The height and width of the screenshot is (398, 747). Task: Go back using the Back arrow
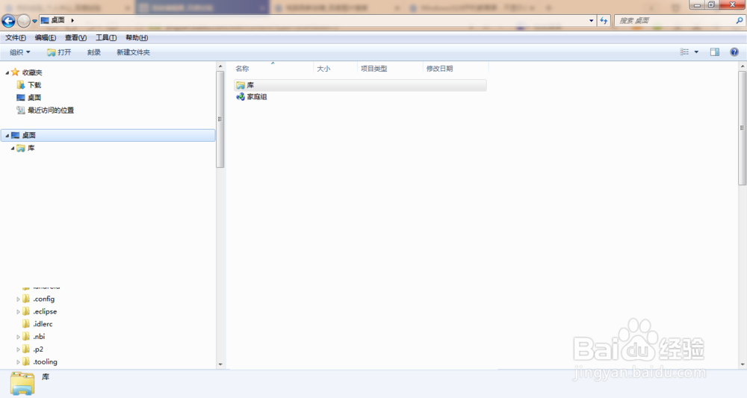point(8,21)
